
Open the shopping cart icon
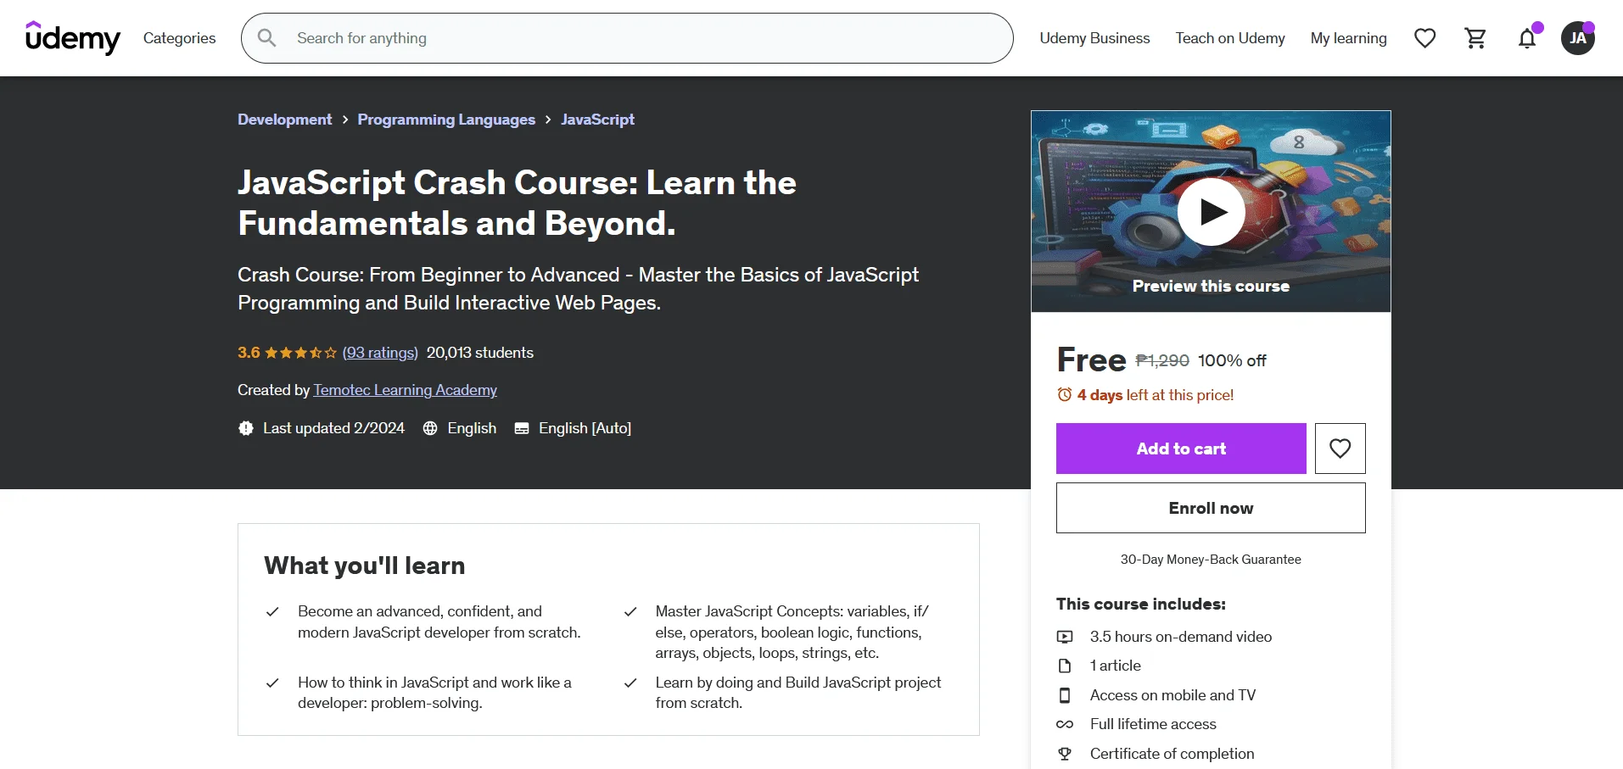pyautogui.click(x=1476, y=38)
